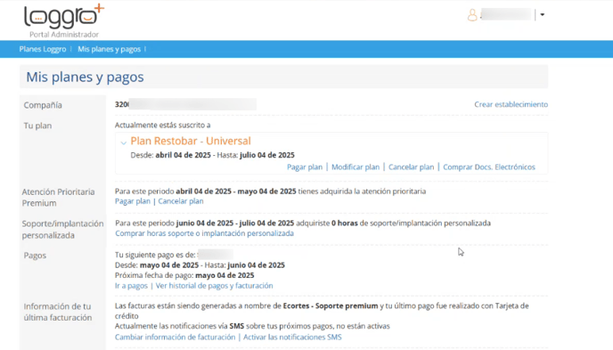Click the user profile icon
Screen dimensions: 613x350
coord(472,15)
